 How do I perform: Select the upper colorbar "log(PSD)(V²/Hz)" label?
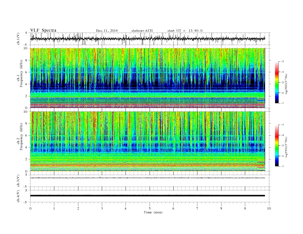pos(286,83)
